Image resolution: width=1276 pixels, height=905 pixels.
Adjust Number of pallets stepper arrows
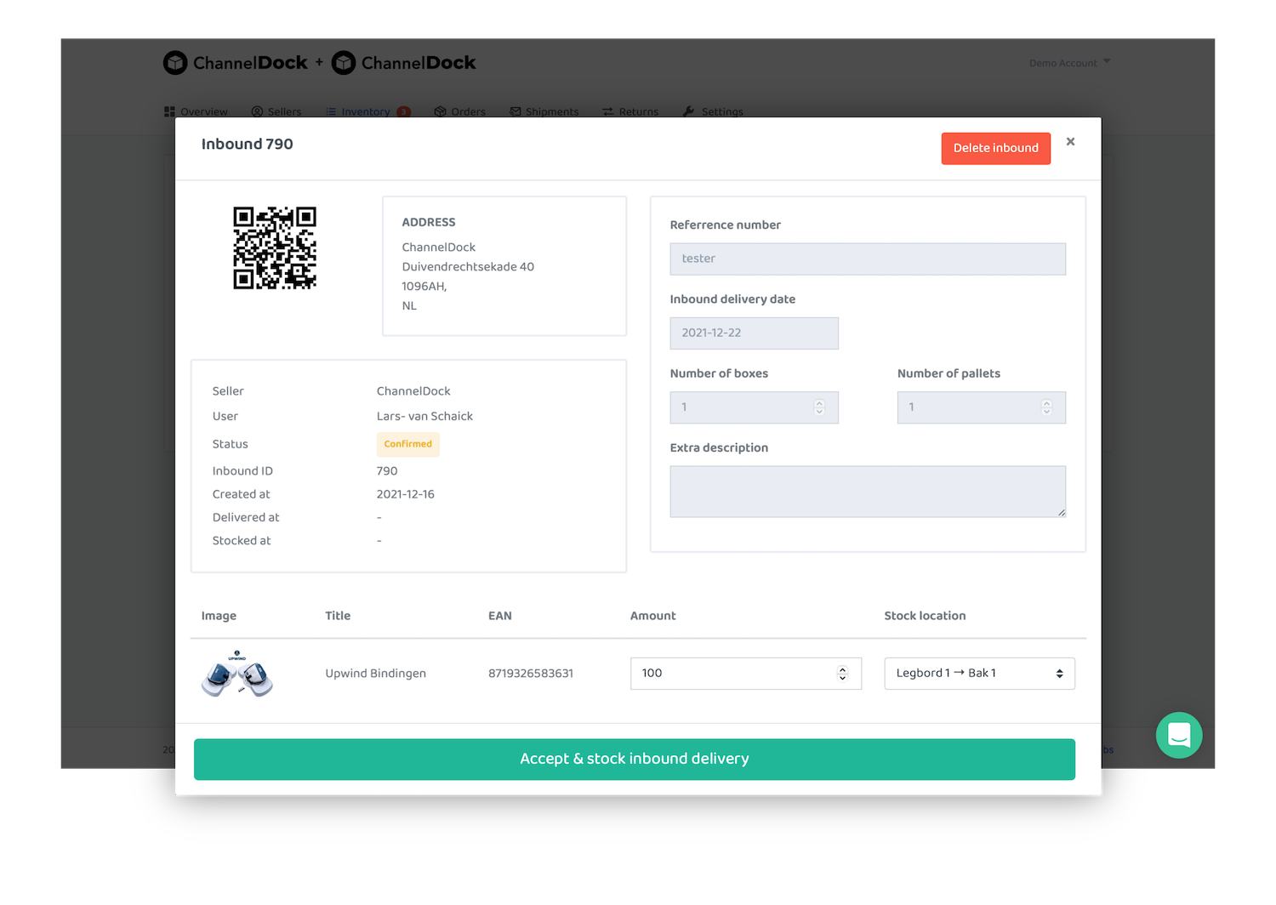coord(1046,407)
